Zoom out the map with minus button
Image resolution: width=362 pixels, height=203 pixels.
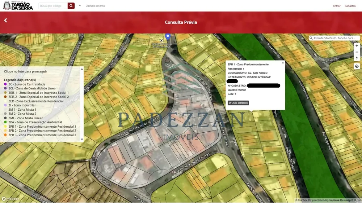357,52
